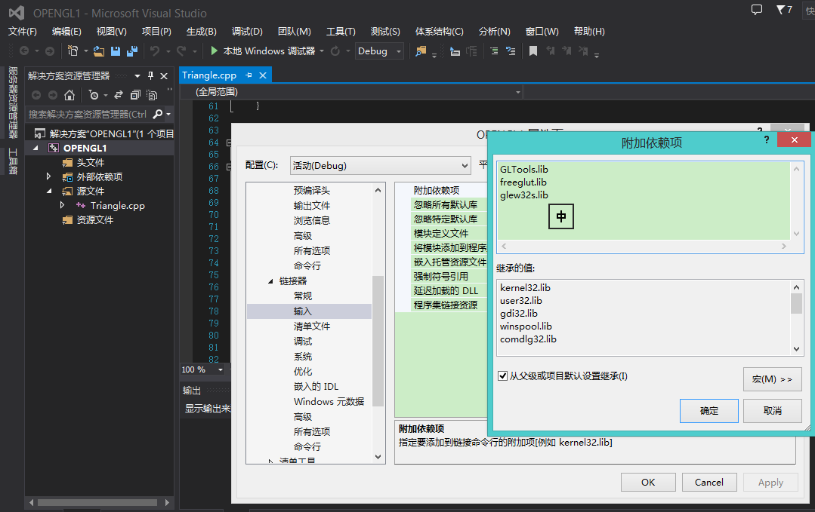Click the Collapse All icon in Solution Explorer
Image resolution: width=815 pixels, height=512 pixels.
[x=135, y=95]
